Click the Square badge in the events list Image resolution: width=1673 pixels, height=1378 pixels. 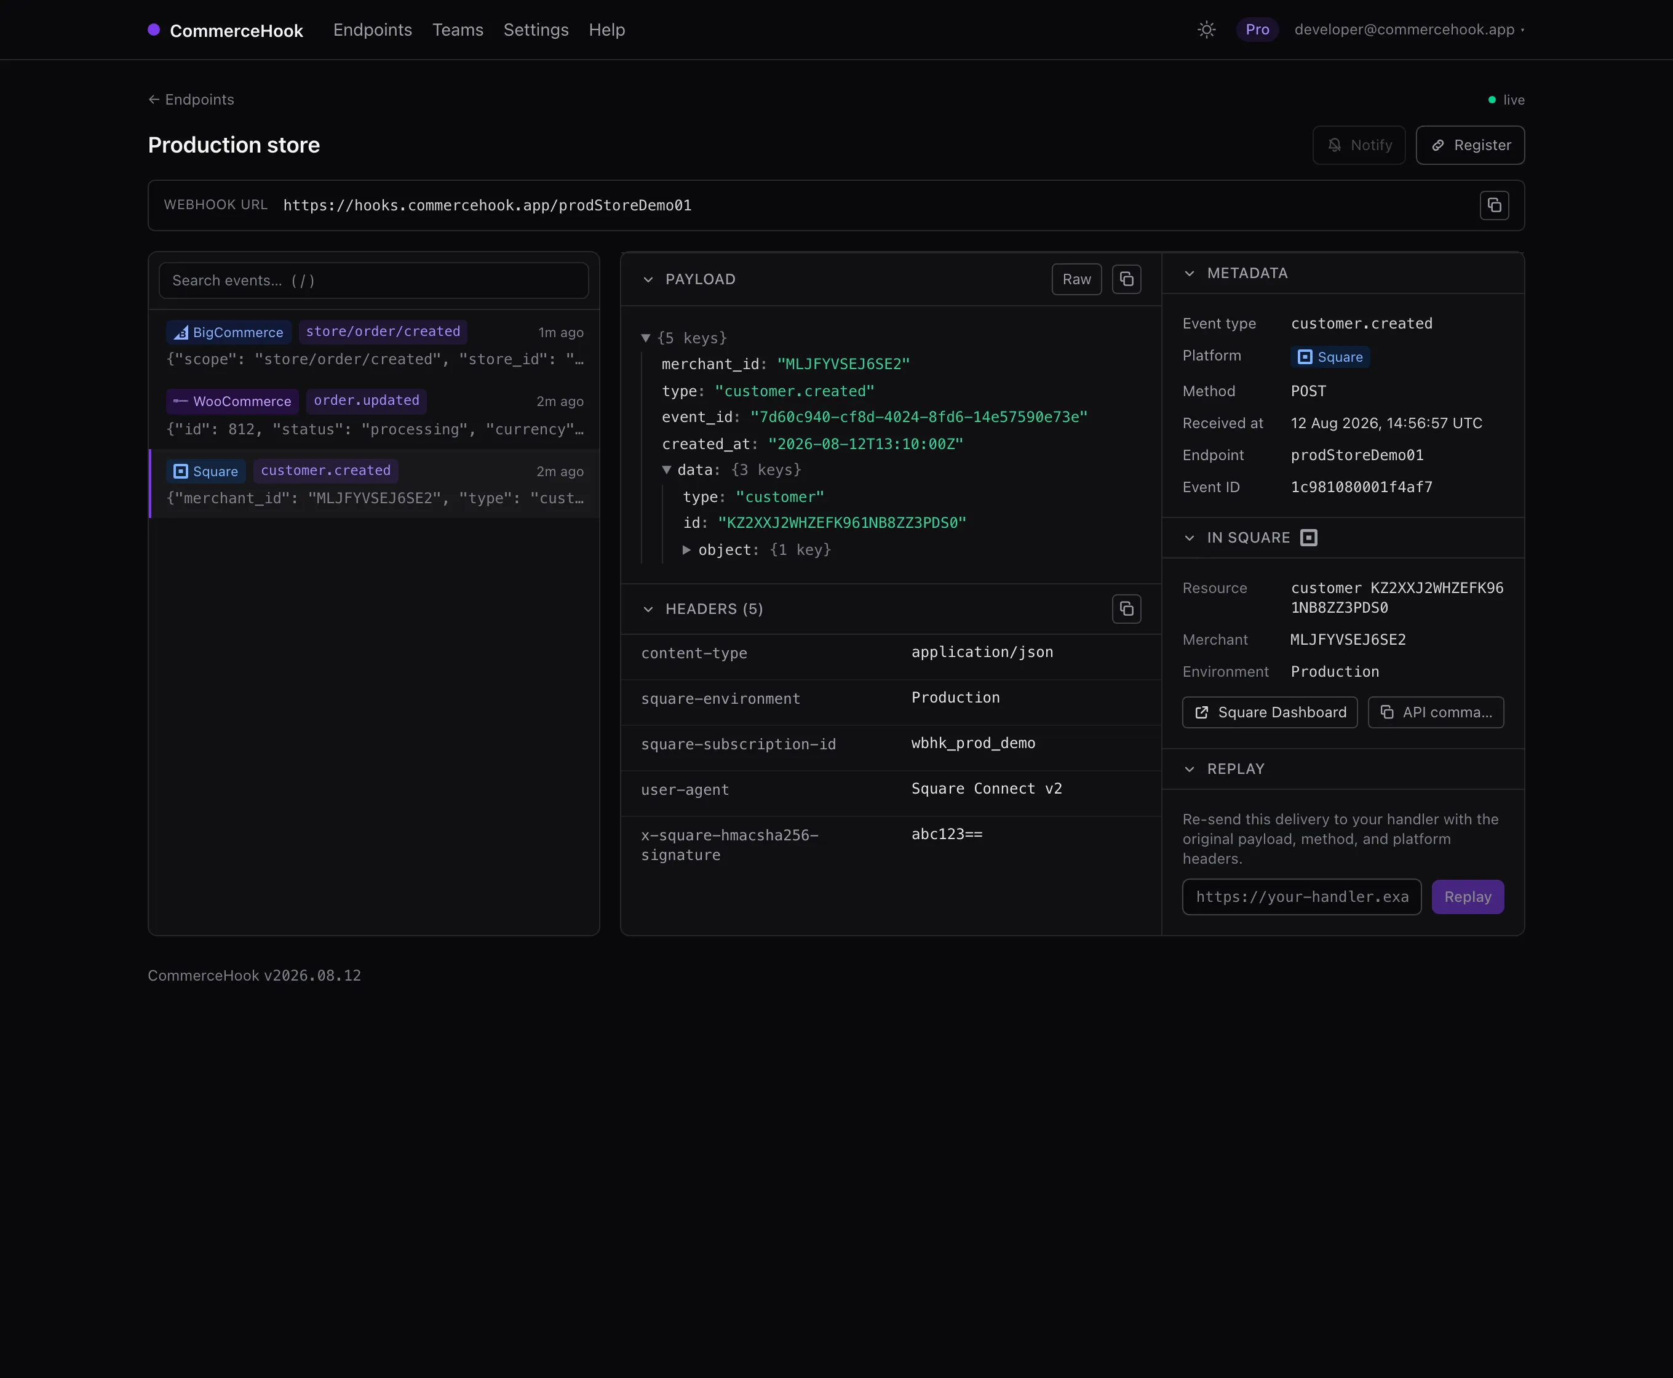pyautogui.click(x=206, y=471)
